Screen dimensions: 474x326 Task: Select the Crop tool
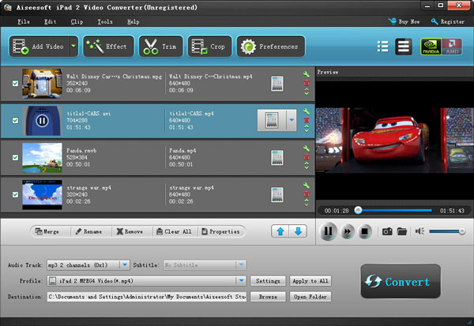pyautogui.click(x=208, y=47)
